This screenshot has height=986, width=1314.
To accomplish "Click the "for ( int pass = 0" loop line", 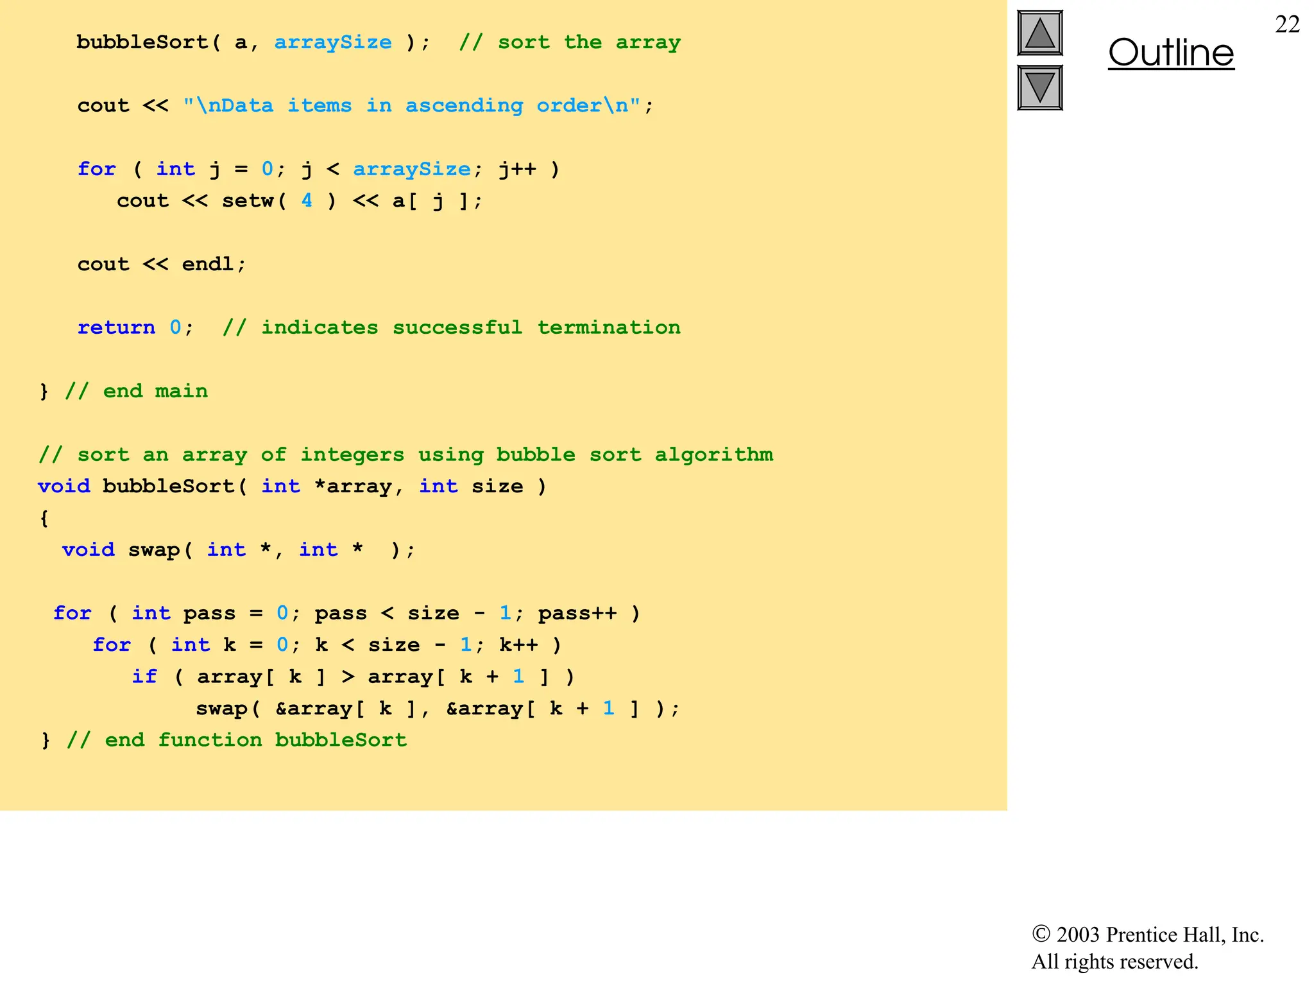I will point(346,613).
